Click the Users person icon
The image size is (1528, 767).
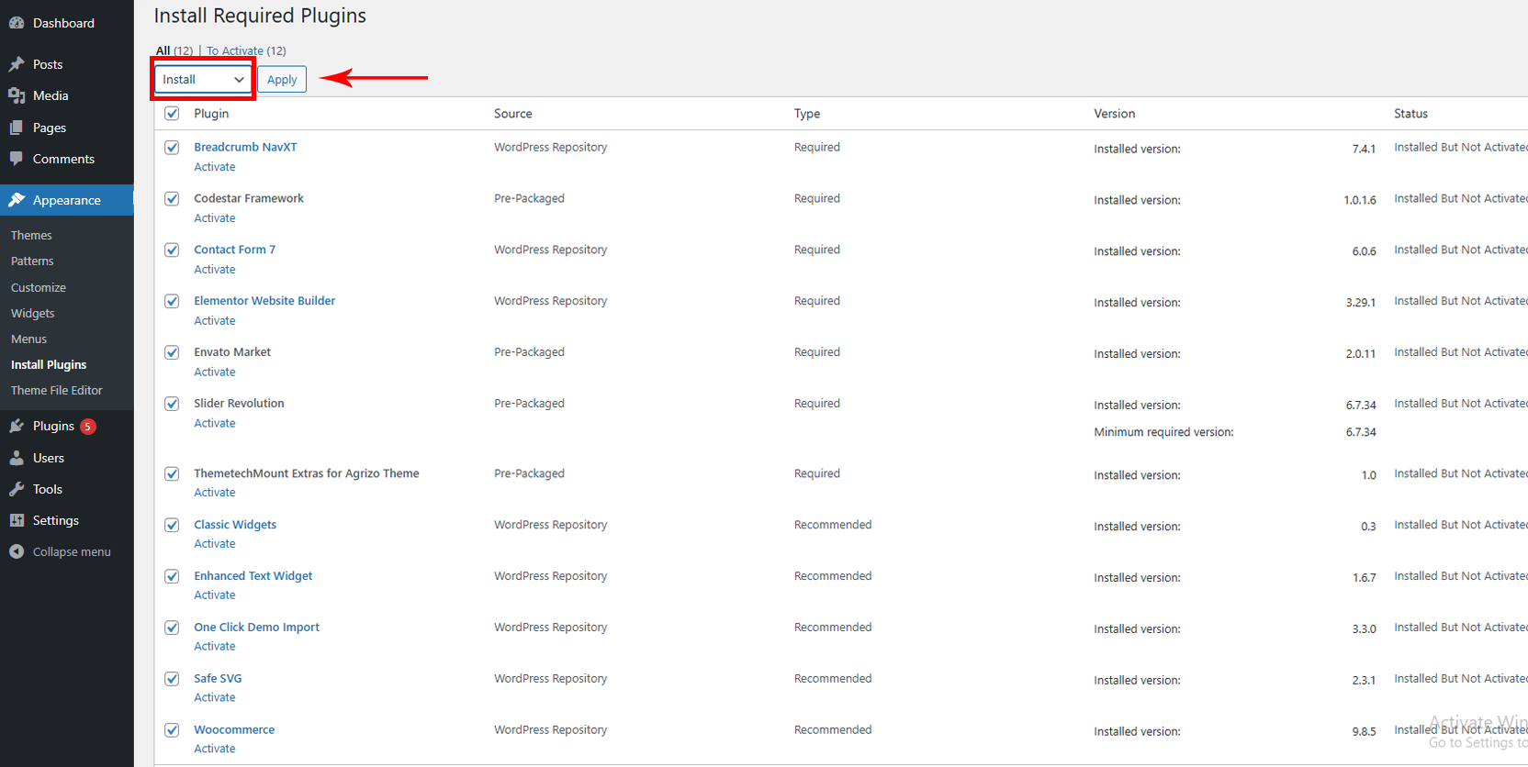click(x=17, y=458)
